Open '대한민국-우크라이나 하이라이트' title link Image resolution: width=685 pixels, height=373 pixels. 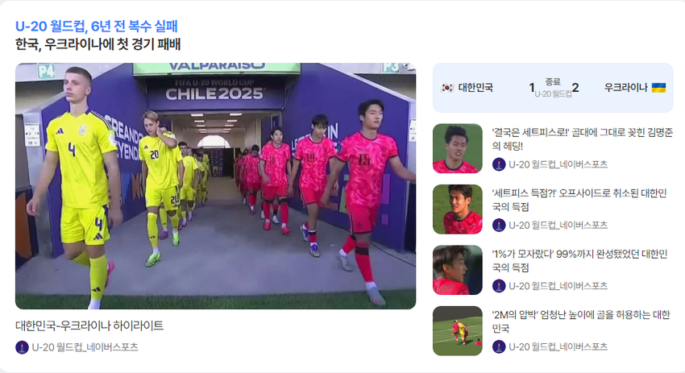(x=89, y=325)
